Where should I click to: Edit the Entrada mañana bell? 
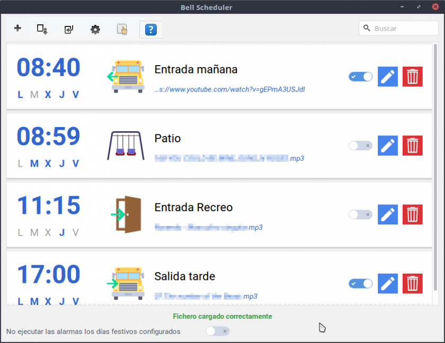388,77
